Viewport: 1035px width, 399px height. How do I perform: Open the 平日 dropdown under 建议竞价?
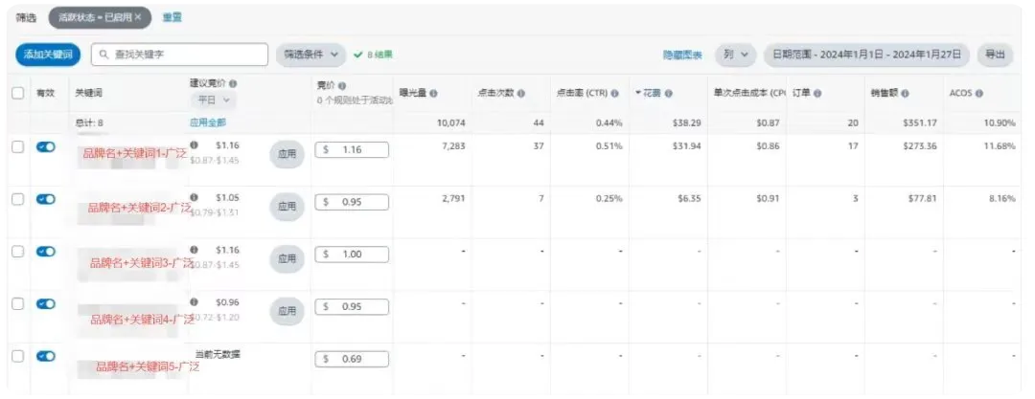tap(213, 100)
